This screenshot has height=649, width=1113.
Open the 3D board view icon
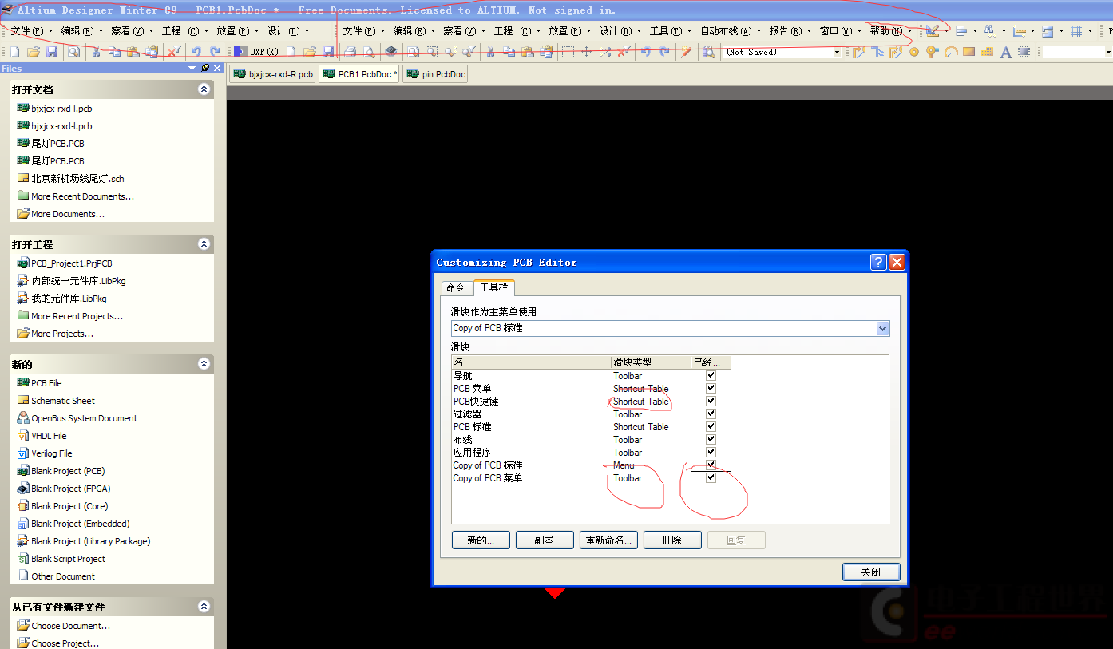[x=390, y=52]
